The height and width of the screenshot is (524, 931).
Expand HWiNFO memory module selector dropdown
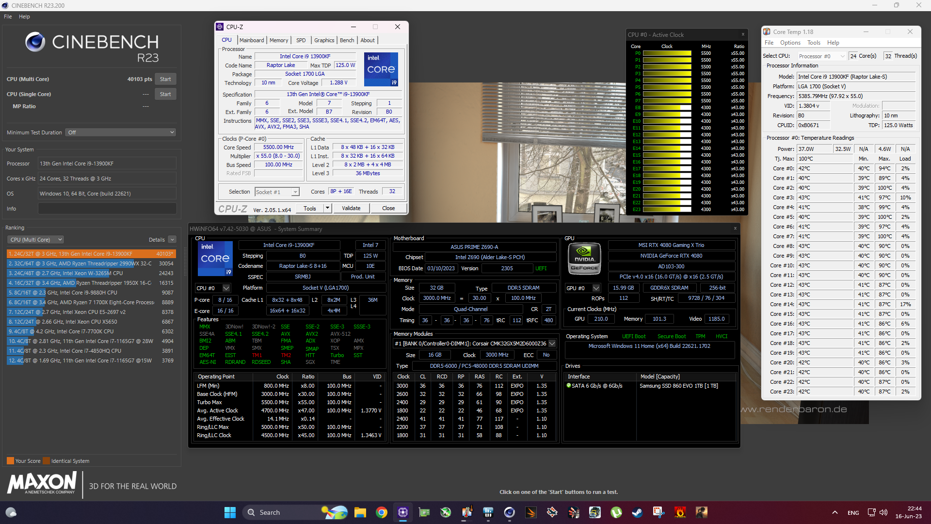(552, 344)
